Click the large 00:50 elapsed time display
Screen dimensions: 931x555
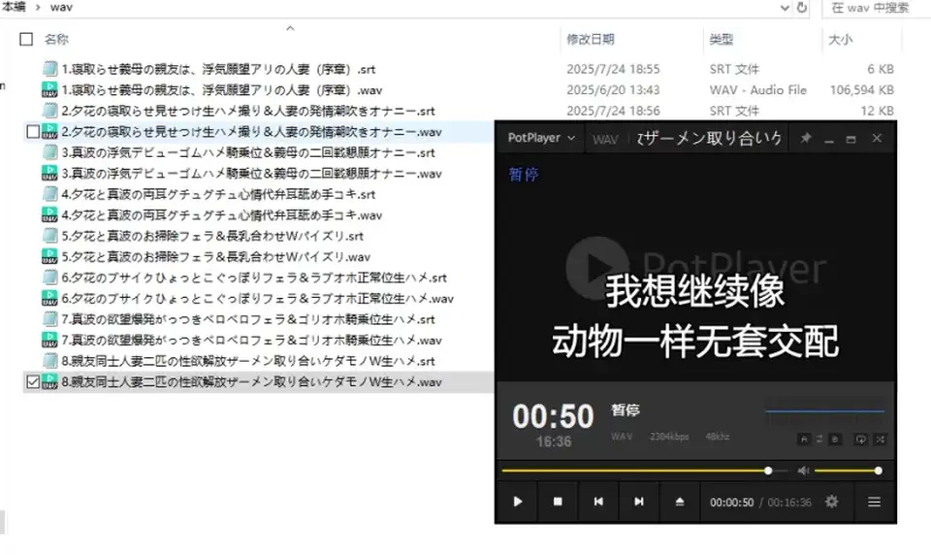coord(553,416)
